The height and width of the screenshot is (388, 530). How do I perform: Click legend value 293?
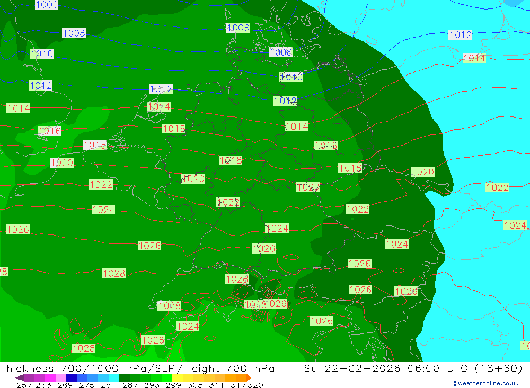point(152,385)
